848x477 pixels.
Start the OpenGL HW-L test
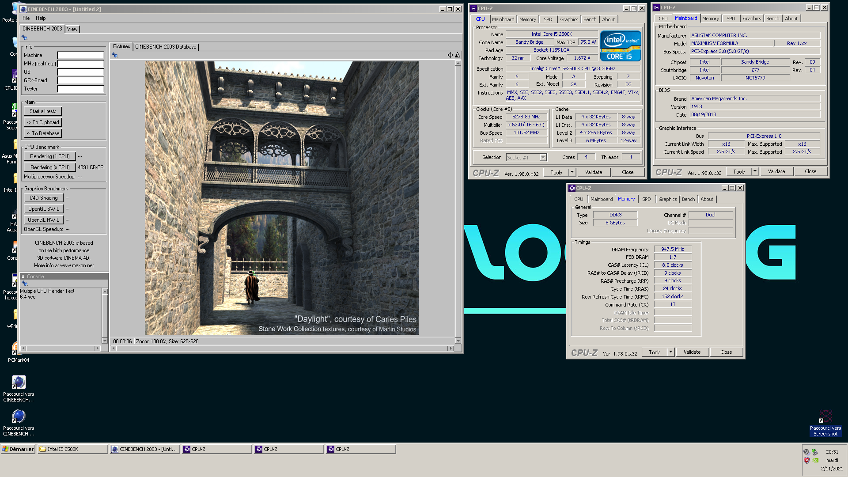(x=44, y=220)
